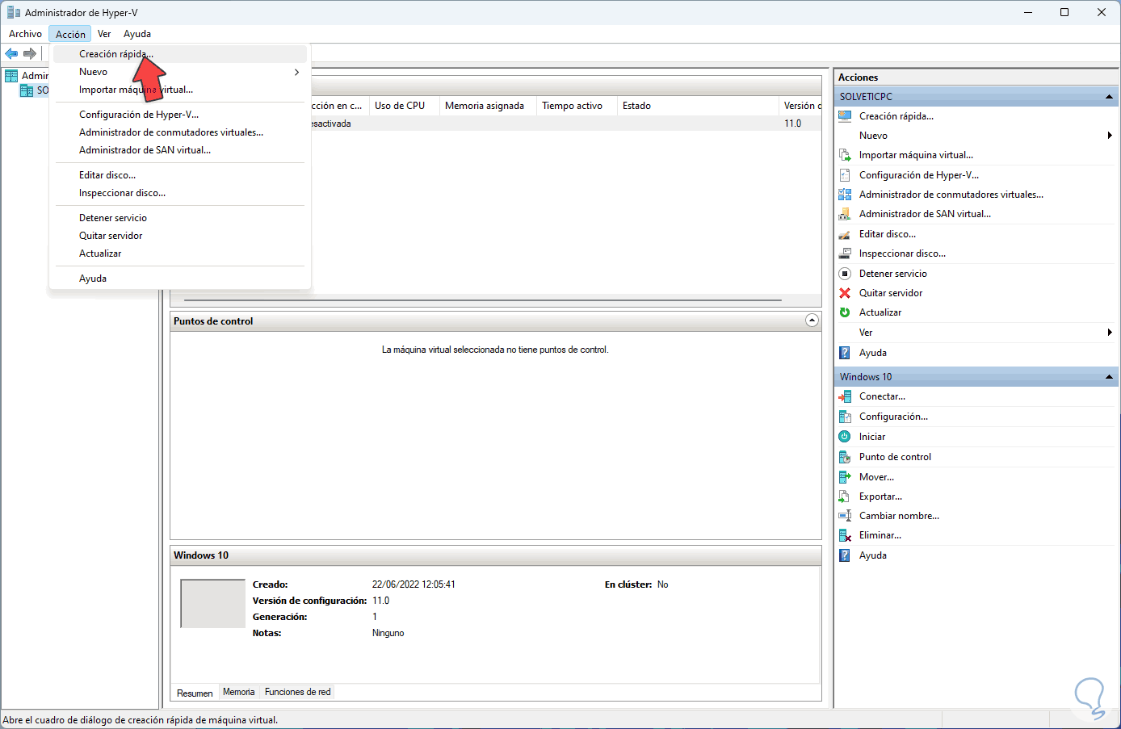Open the Ver menu in the menu bar
The width and height of the screenshot is (1121, 729).
(x=104, y=34)
